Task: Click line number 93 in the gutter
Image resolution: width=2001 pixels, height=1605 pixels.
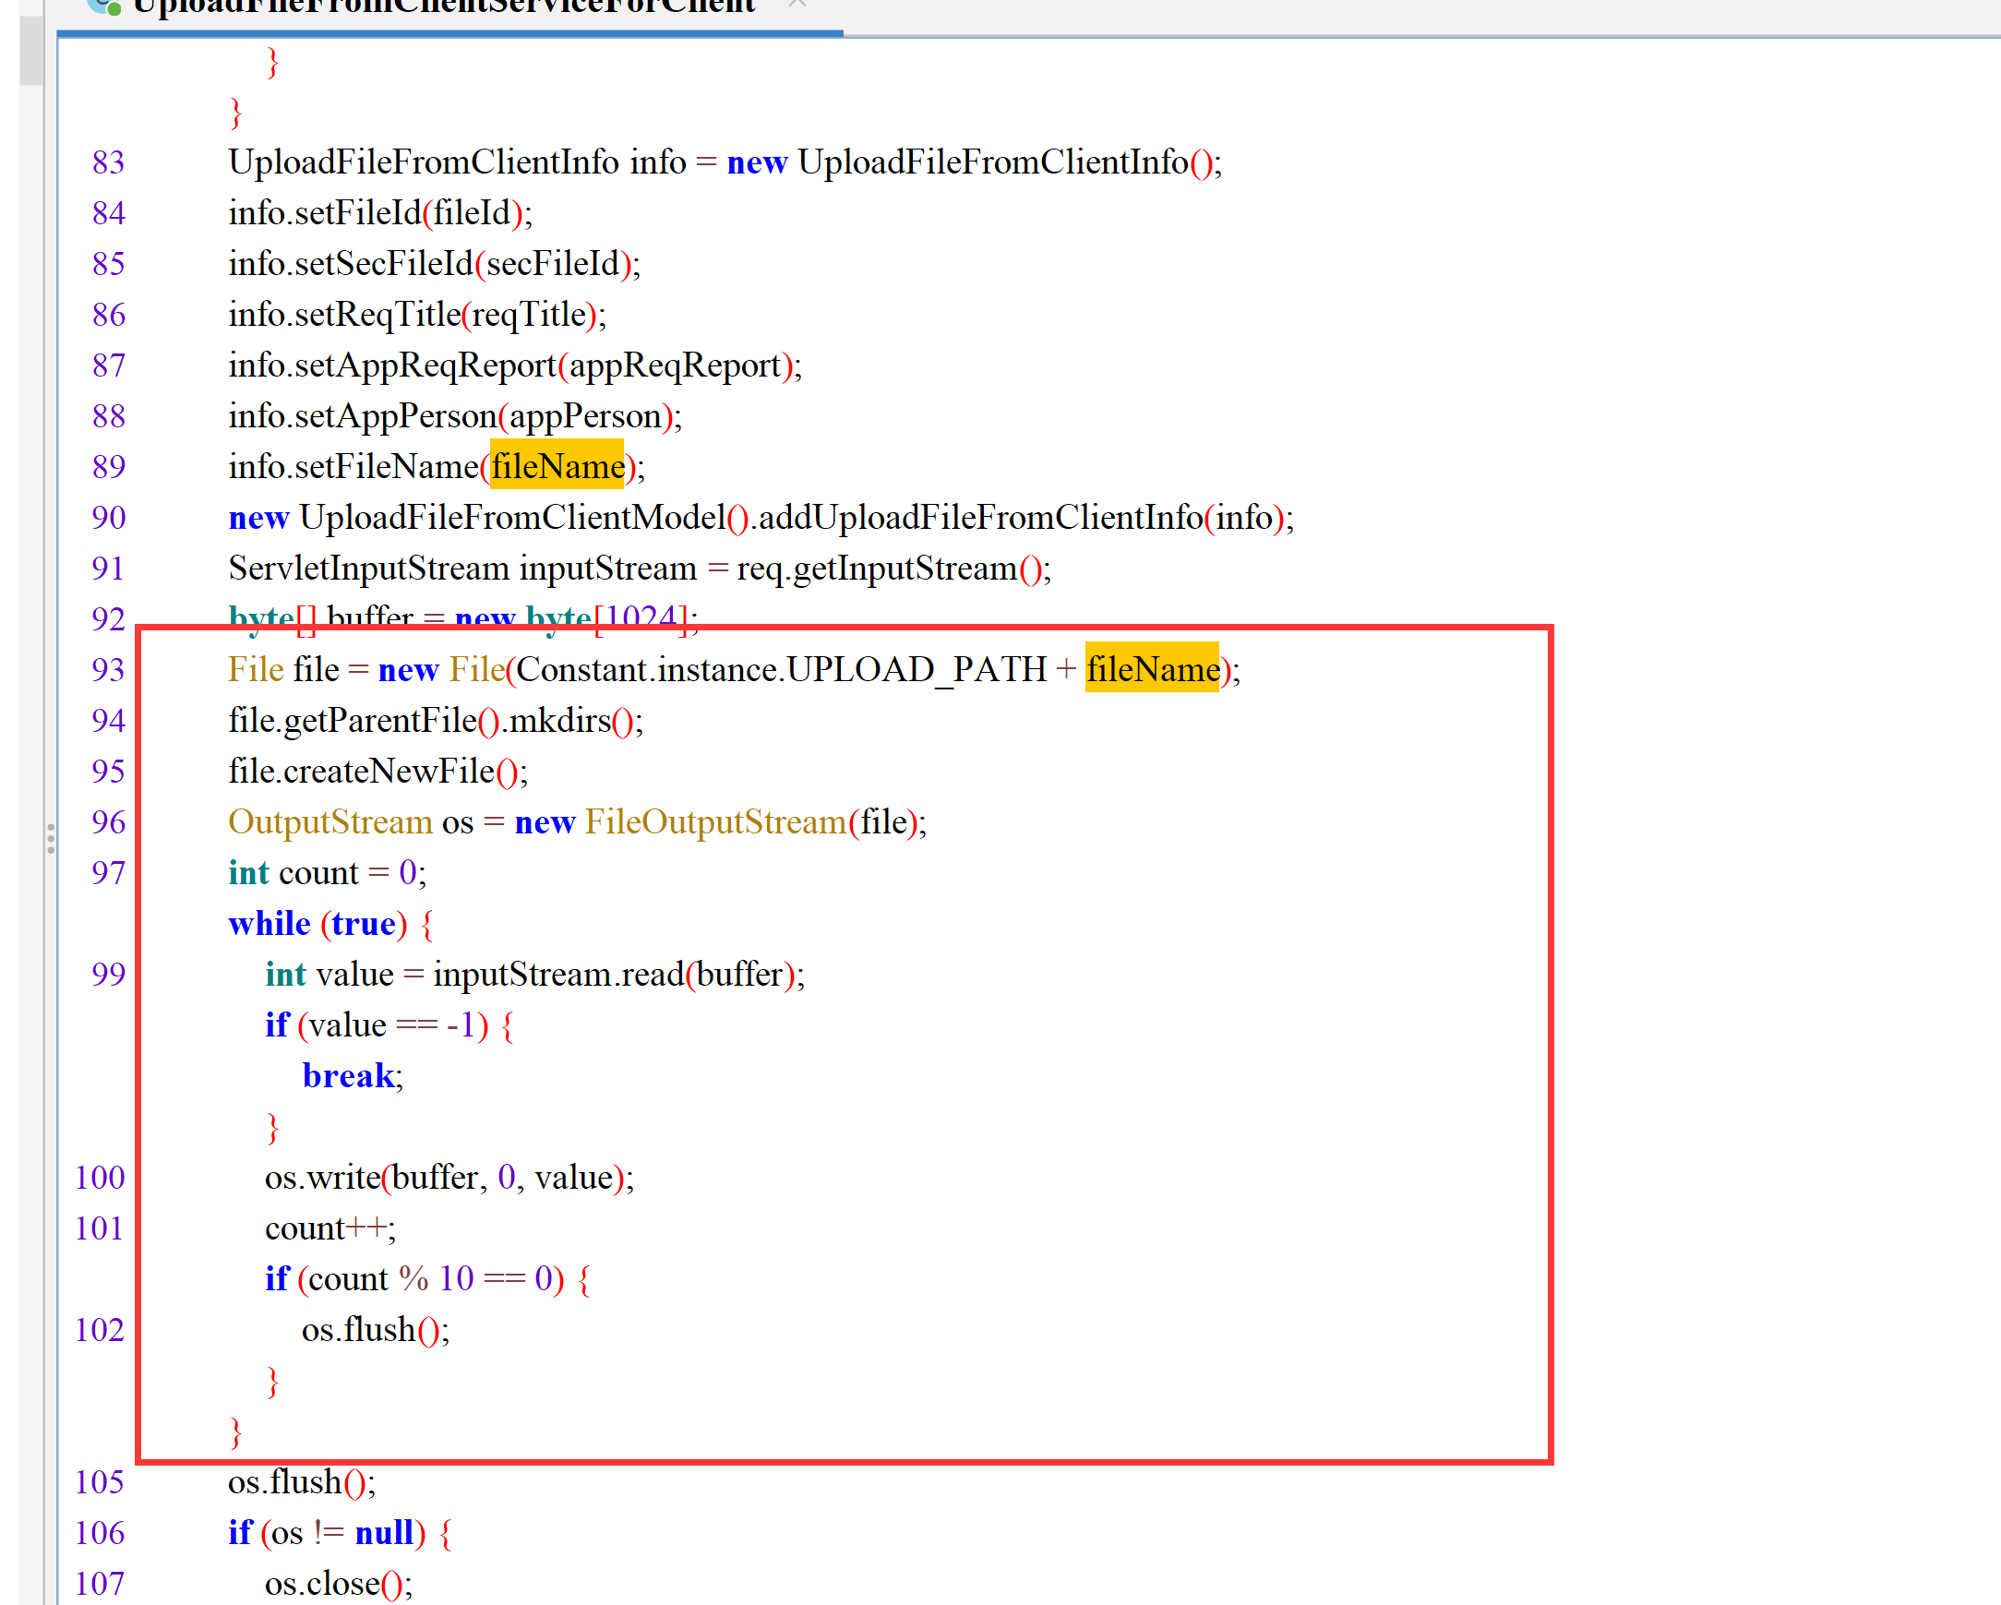Action: [109, 669]
